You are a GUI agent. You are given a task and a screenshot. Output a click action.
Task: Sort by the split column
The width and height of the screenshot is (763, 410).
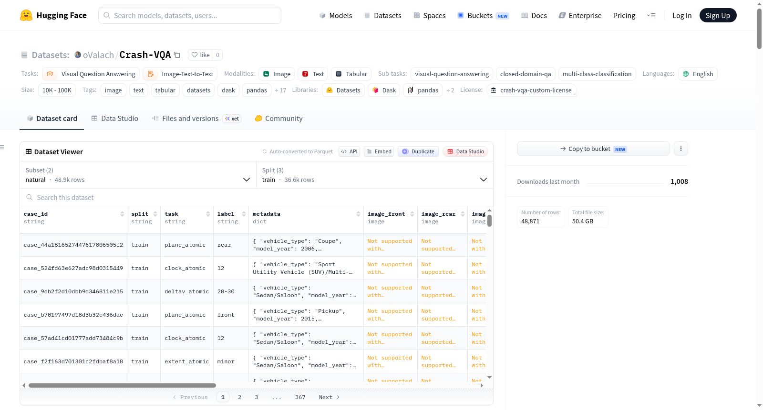pos(155,214)
